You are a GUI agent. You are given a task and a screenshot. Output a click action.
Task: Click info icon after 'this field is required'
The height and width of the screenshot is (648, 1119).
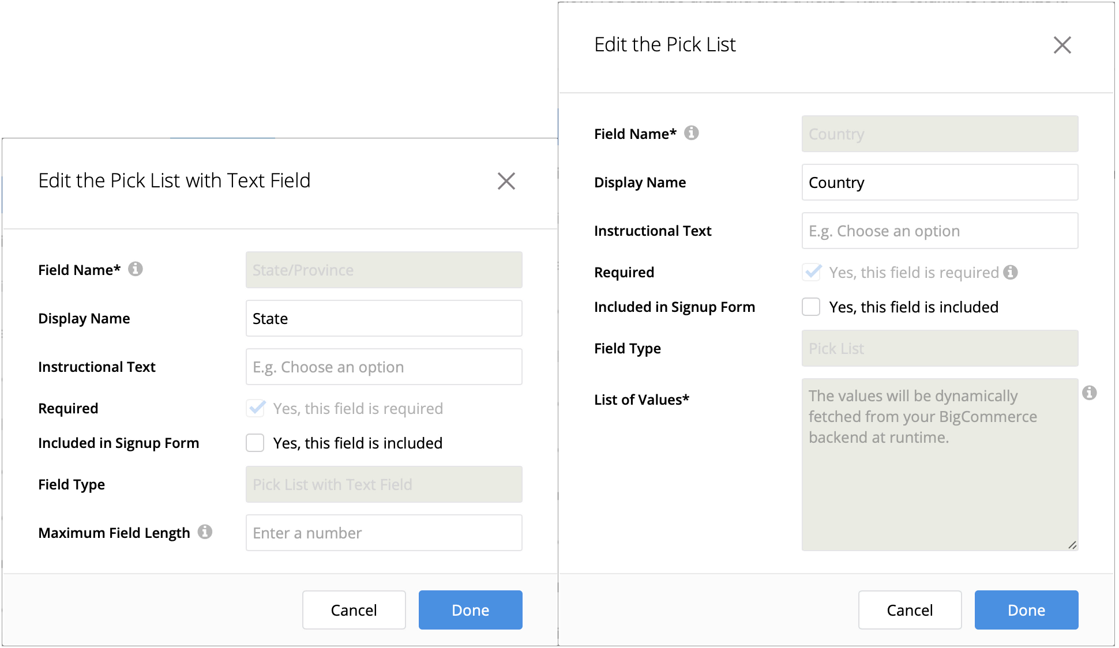pyautogui.click(x=1011, y=272)
